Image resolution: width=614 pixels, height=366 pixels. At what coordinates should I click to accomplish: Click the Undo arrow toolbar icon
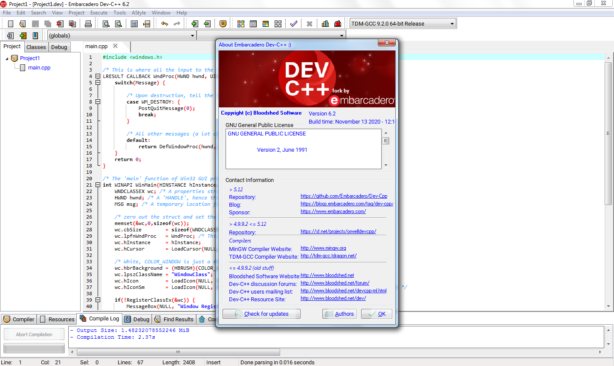[165, 24]
